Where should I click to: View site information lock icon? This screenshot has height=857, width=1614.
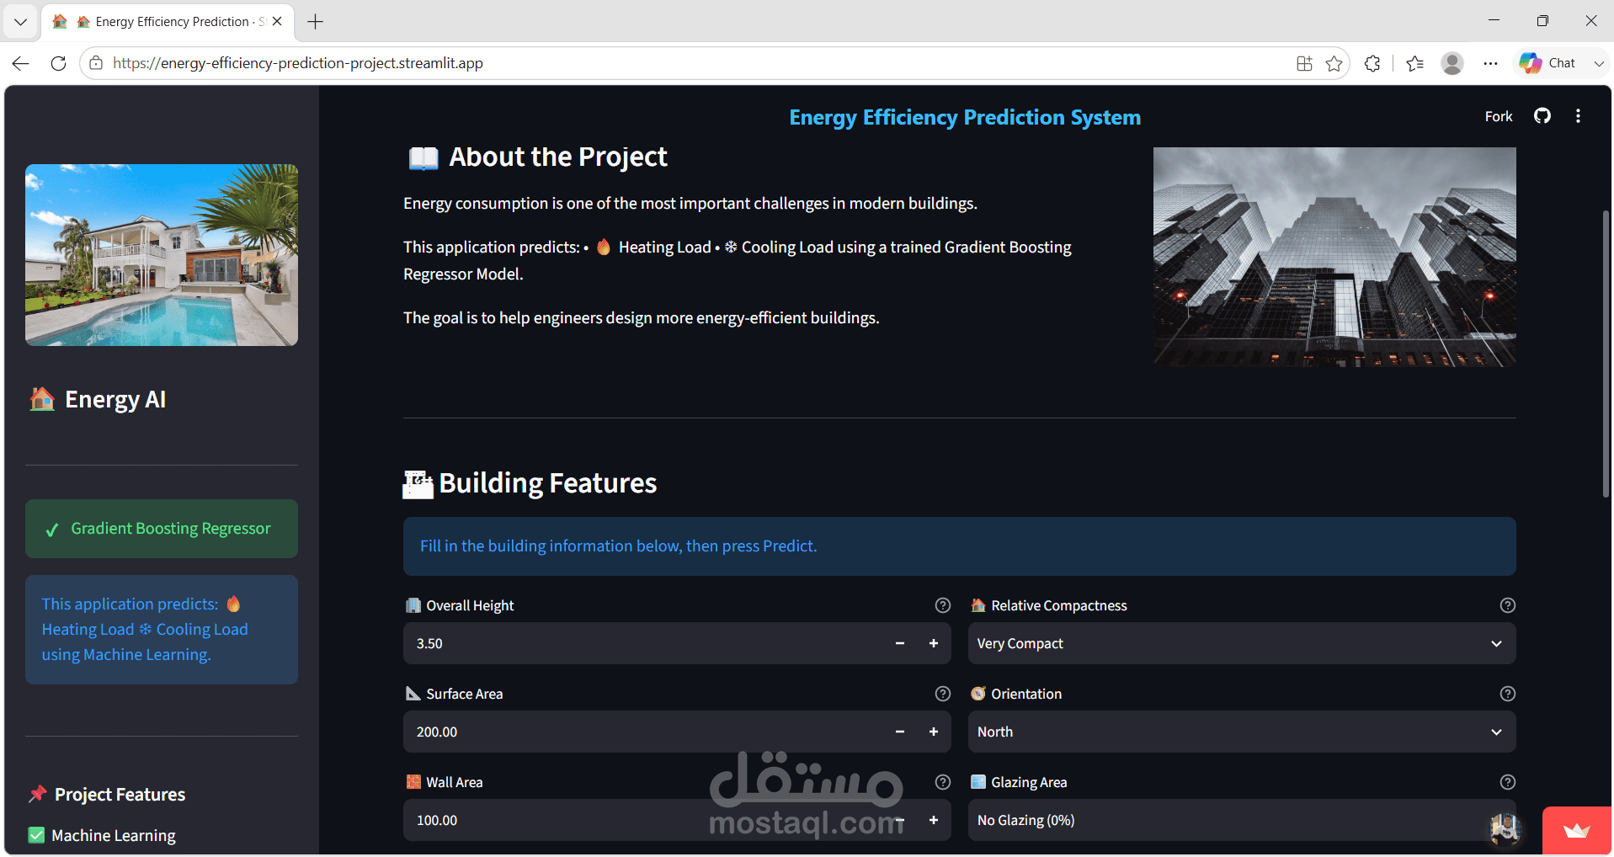click(x=96, y=63)
